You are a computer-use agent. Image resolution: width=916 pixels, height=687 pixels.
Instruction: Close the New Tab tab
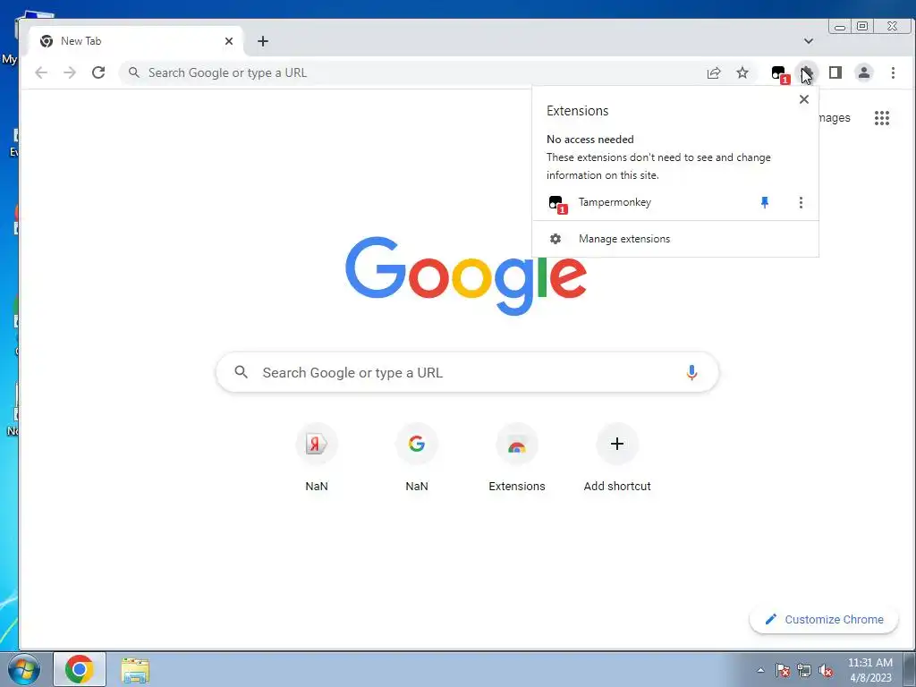pyautogui.click(x=228, y=41)
